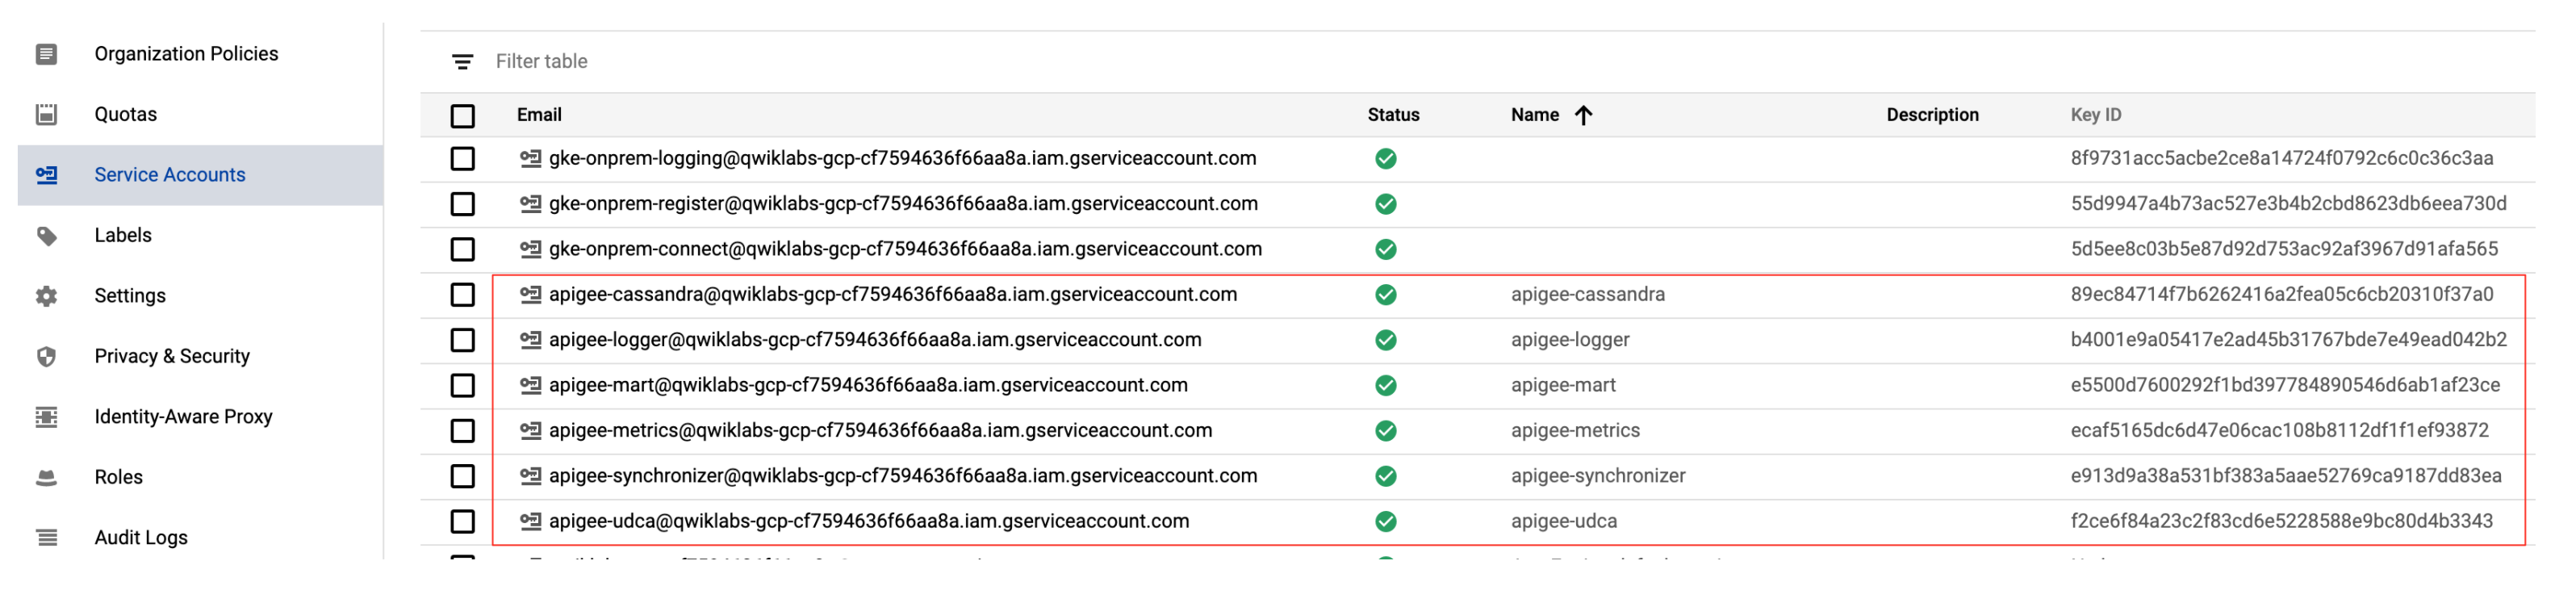Click the Labels tag icon
2576x607 pixels.
[x=46, y=236]
